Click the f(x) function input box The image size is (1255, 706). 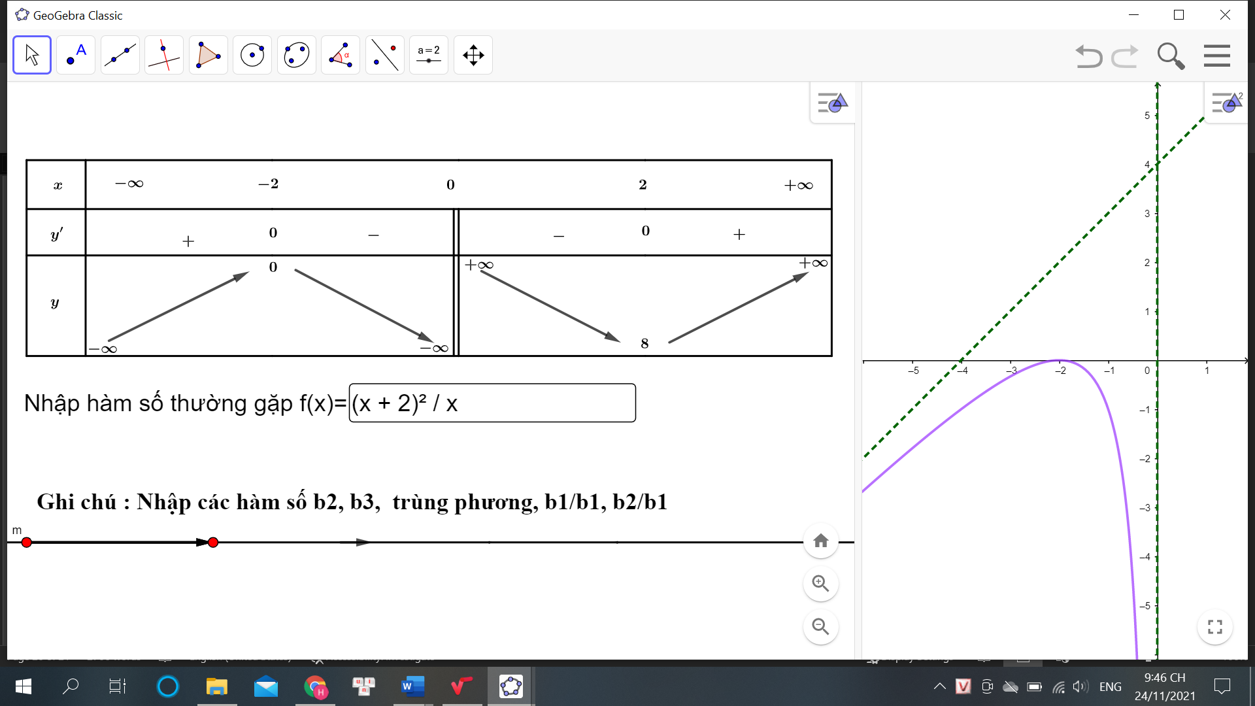click(x=492, y=403)
